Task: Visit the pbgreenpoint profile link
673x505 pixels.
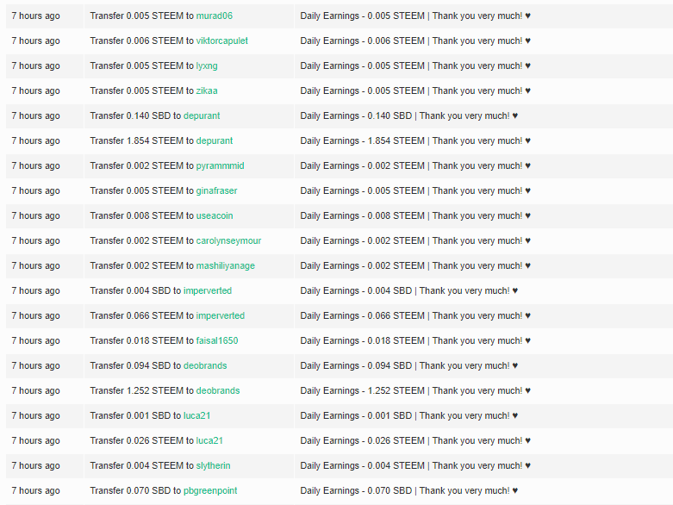Action: 210,490
